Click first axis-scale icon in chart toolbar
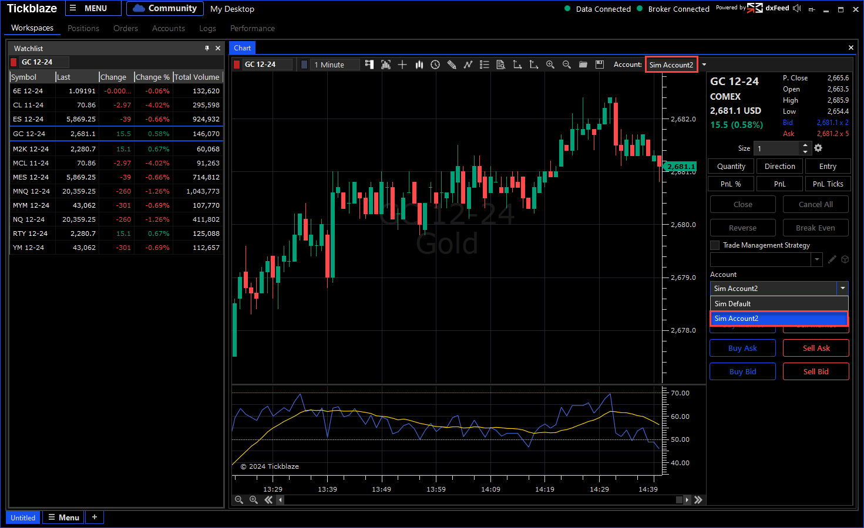The height and width of the screenshot is (528, 864). pyautogui.click(x=517, y=65)
